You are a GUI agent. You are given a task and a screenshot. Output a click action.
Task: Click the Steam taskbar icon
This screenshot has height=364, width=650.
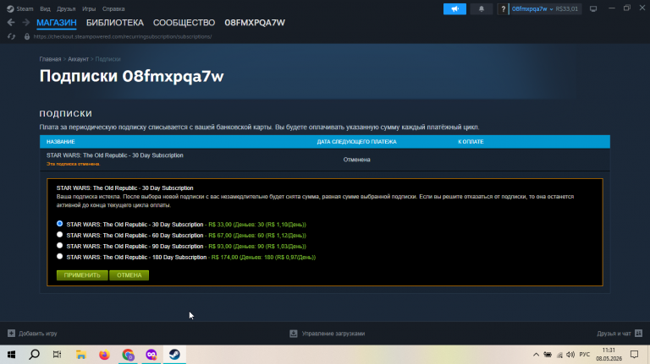pos(174,355)
